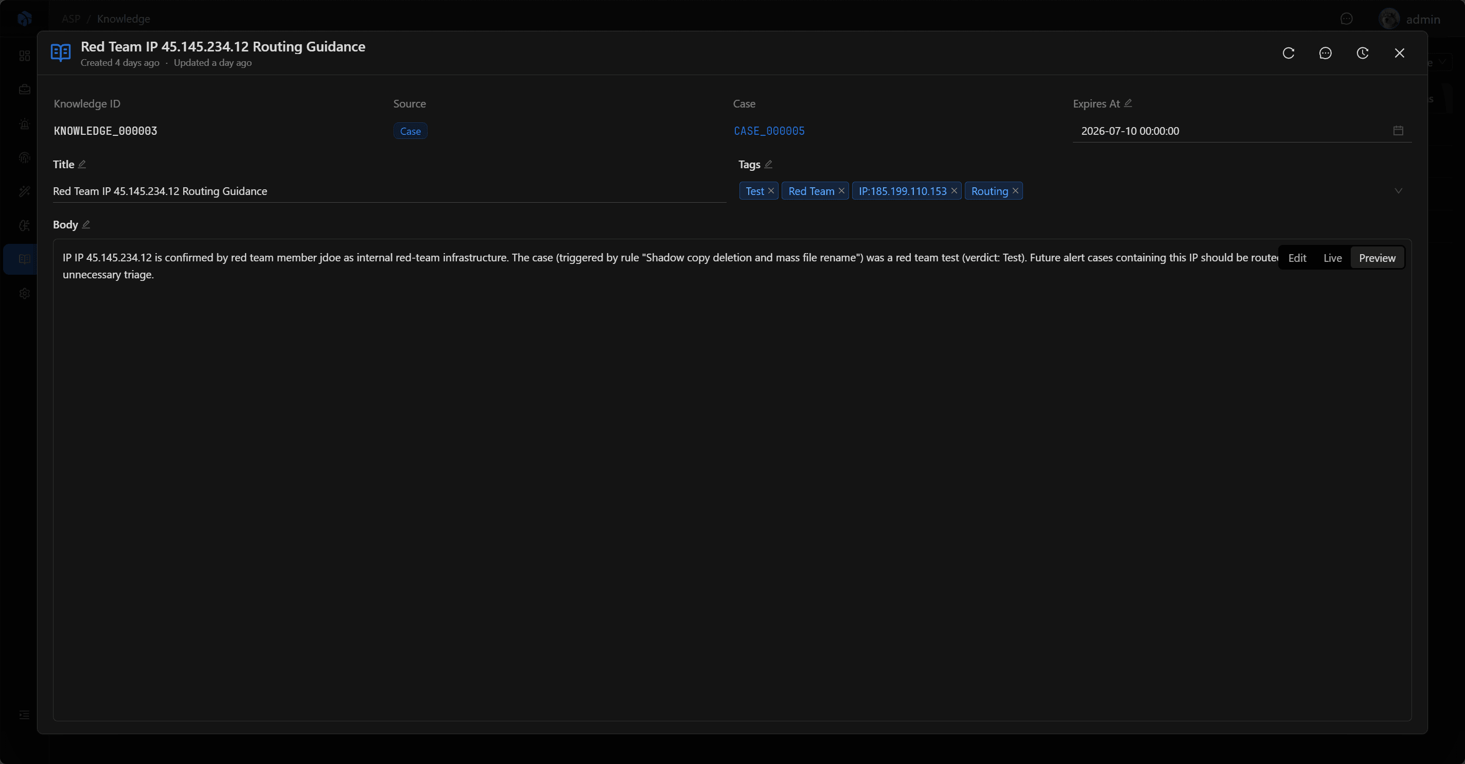
Task: Click the Case source badge
Action: pos(410,131)
